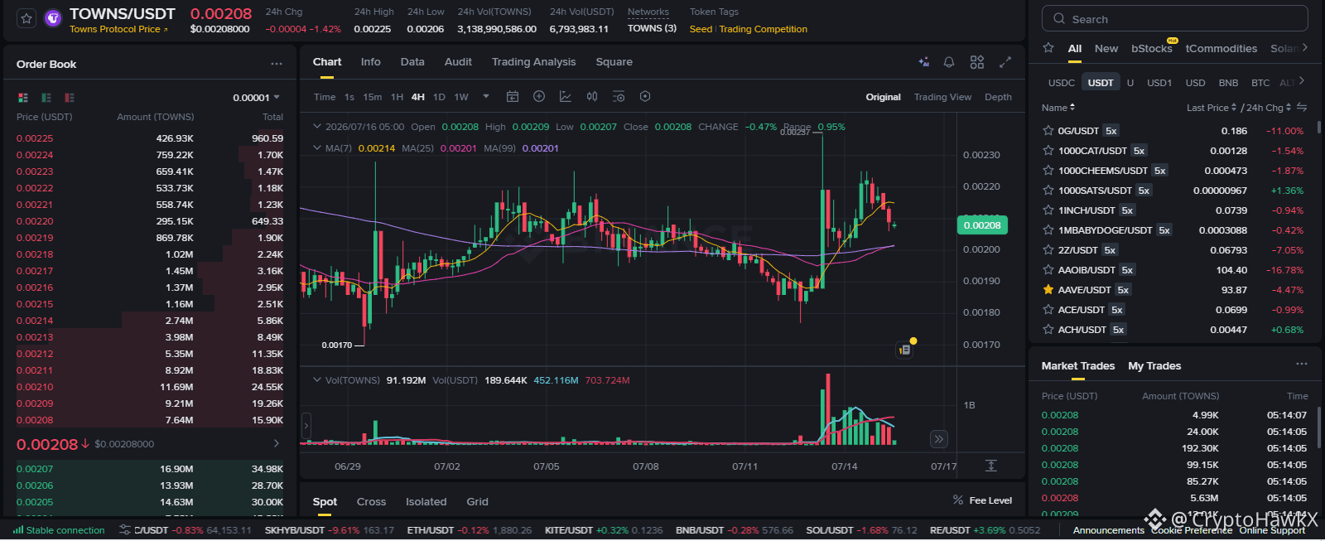Click current price tag 0.00208 on chart axis
The image size is (1325, 541).
click(x=982, y=225)
